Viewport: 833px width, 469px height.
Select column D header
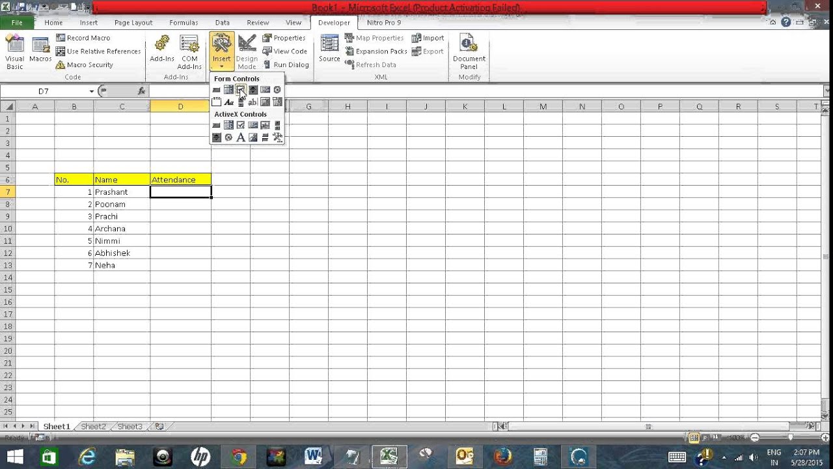tap(180, 106)
